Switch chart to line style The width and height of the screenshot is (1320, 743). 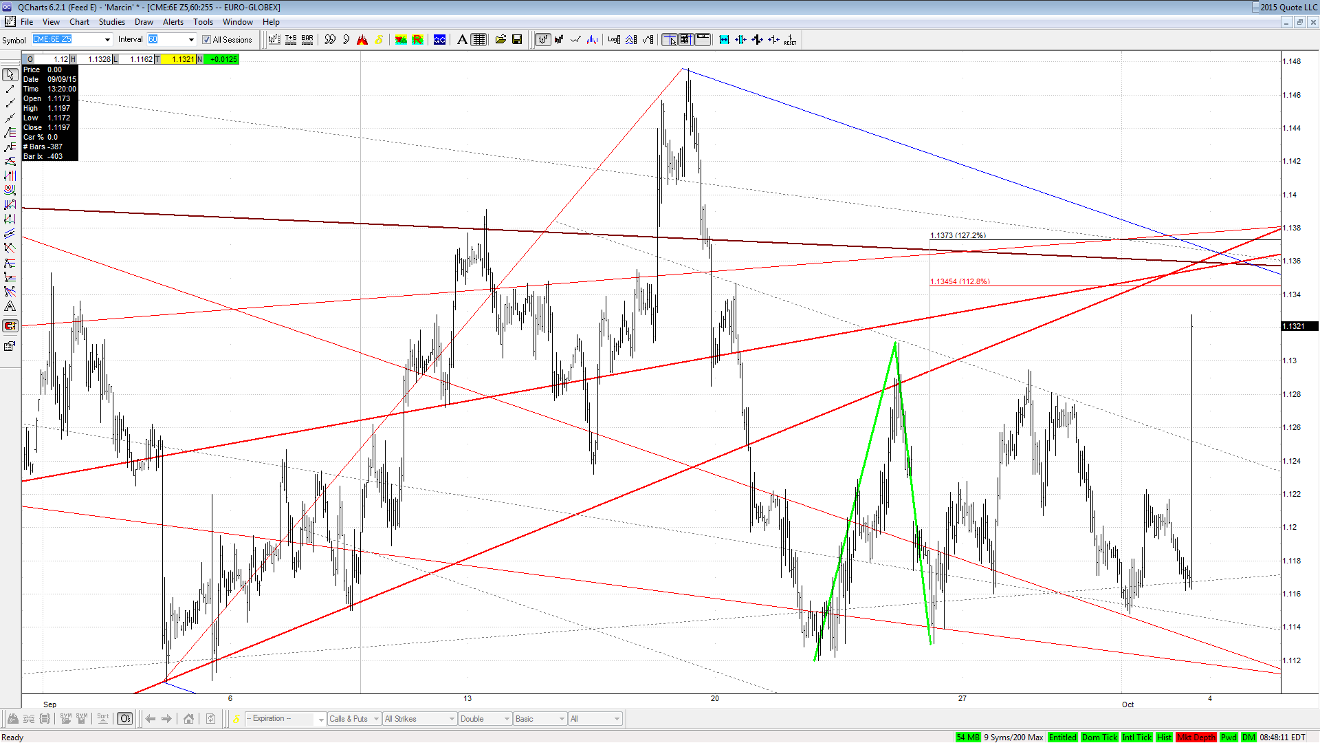coord(575,40)
